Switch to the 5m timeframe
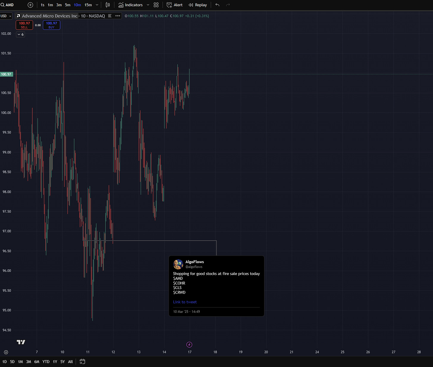433x367 pixels. click(68, 5)
